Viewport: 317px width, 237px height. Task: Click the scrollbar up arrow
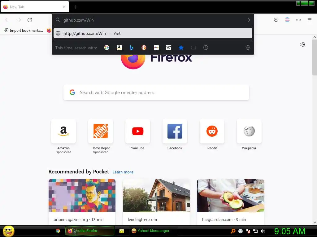pyautogui.click(x=315, y=37)
